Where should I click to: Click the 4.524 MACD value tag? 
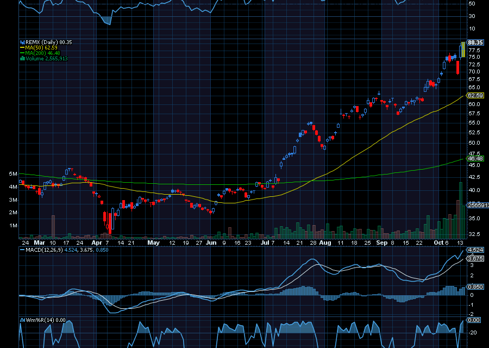(475, 251)
